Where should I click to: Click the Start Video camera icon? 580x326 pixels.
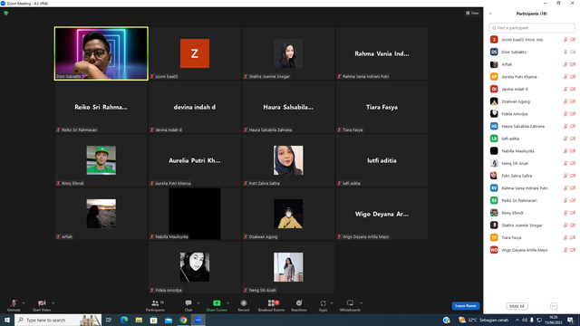pyautogui.click(x=42, y=303)
